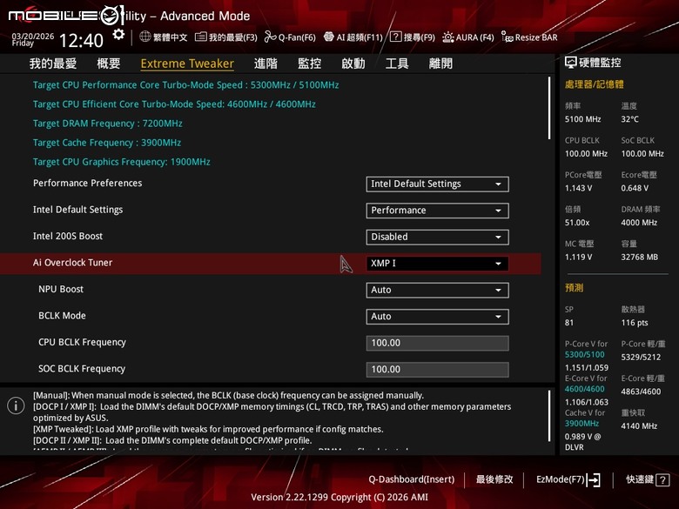The height and width of the screenshot is (509, 679).
Task: Click the hardware monitor screen icon
Action: pyautogui.click(x=571, y=63)
